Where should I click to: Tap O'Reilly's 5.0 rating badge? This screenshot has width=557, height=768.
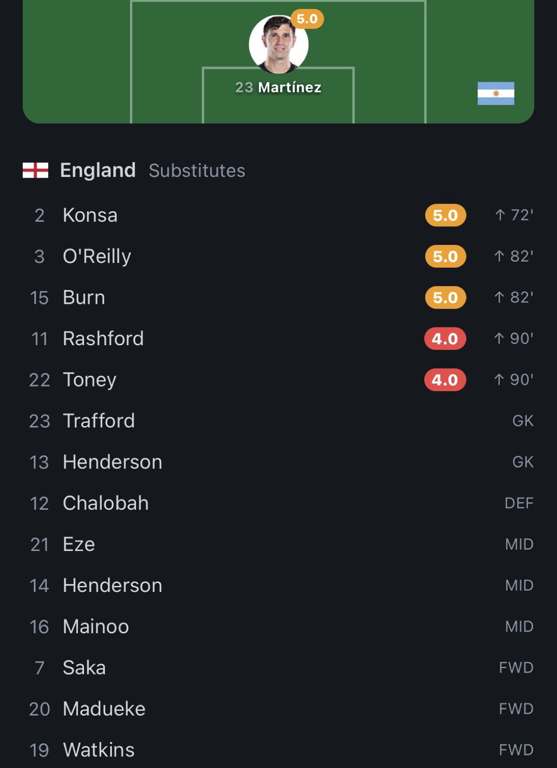point(445,256)
